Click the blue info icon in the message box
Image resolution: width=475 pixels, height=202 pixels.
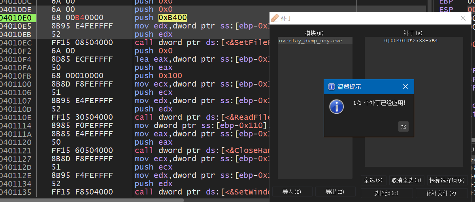pyautogui.click(x=336, y=106)
